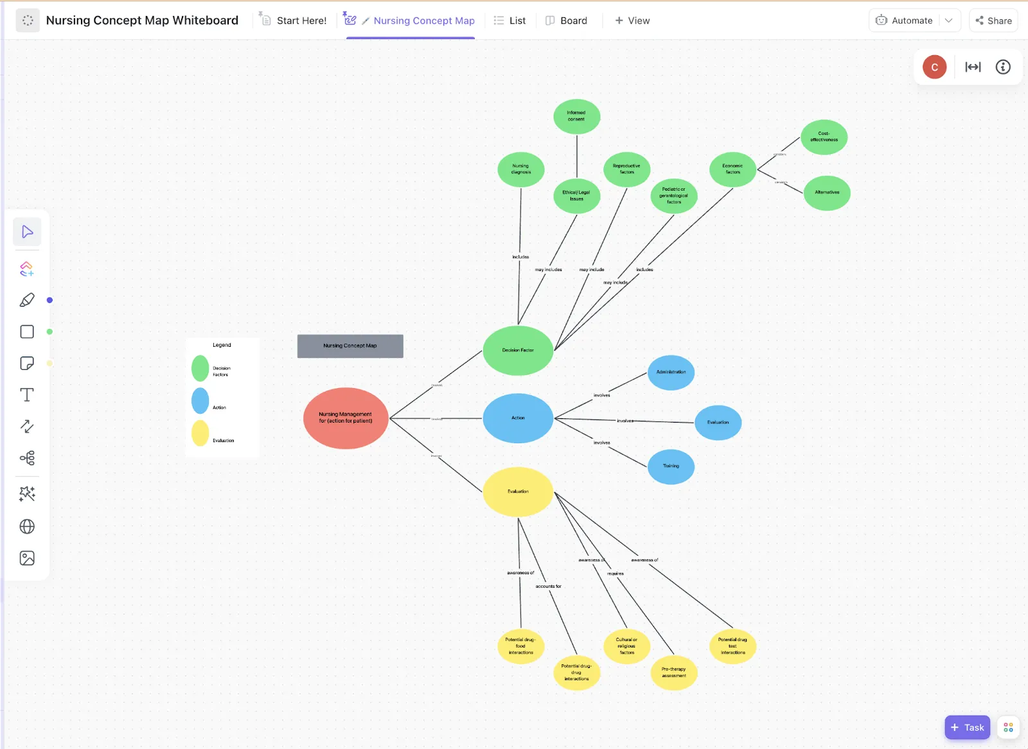This screenshot has height=749, width=1028.
Task: Switch to the List view tab
Action: click(x=510, y=21)
